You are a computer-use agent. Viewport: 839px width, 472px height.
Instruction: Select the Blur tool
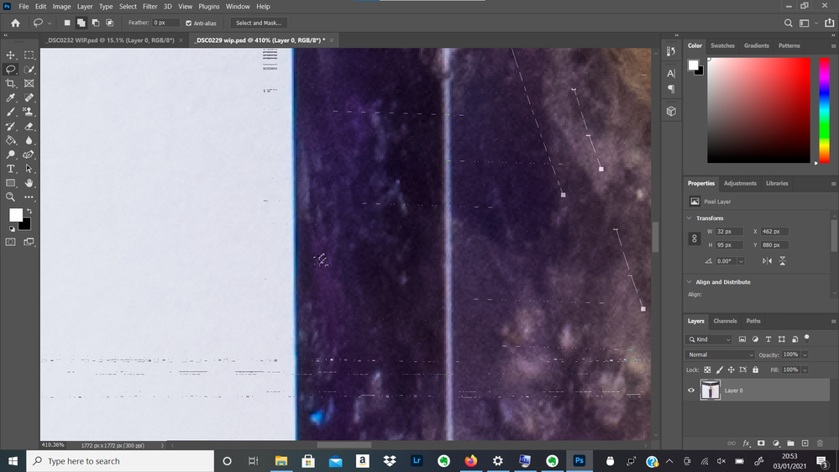(x=29, y=140)
